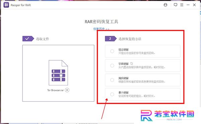This screenshot has width=201, height=124.
Task: Open the hamburger menu
Action: click(x=182, y=5)
